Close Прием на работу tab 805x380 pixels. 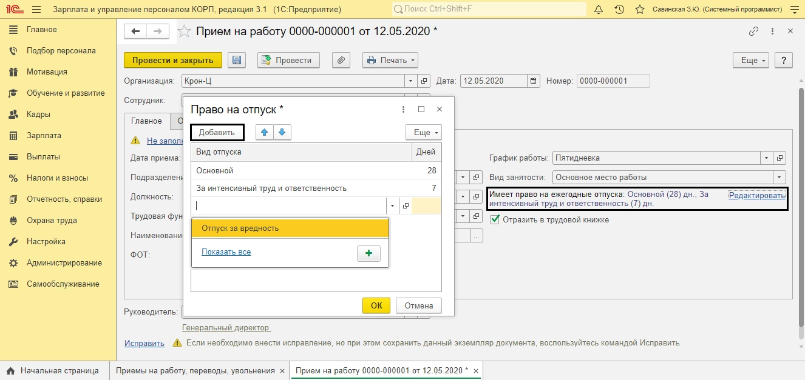pyautogui.click(x=476, y=370)
